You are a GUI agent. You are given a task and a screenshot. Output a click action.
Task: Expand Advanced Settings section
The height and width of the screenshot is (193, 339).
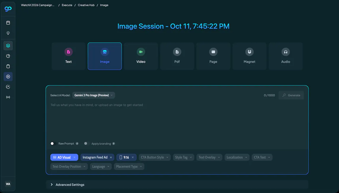tap(177, 185)
